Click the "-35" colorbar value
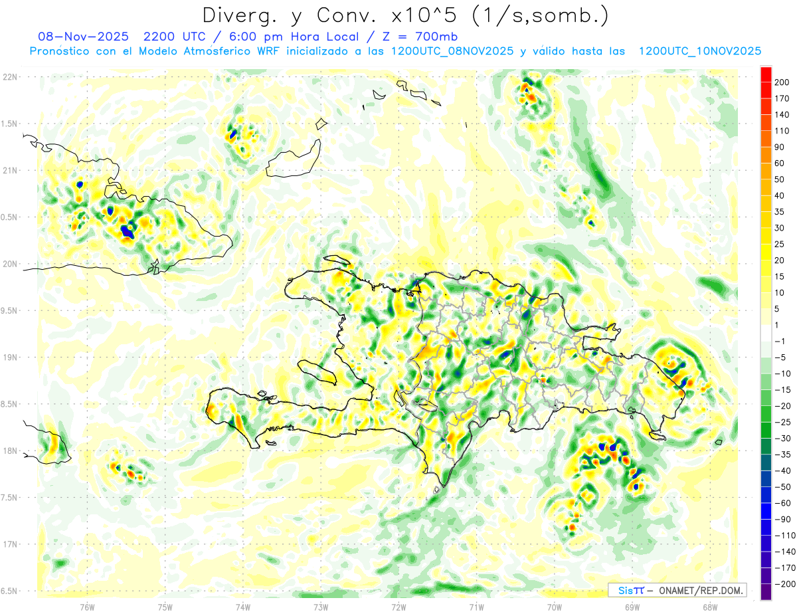The width and height of the screenshot is (797, 616). [782, 455]
